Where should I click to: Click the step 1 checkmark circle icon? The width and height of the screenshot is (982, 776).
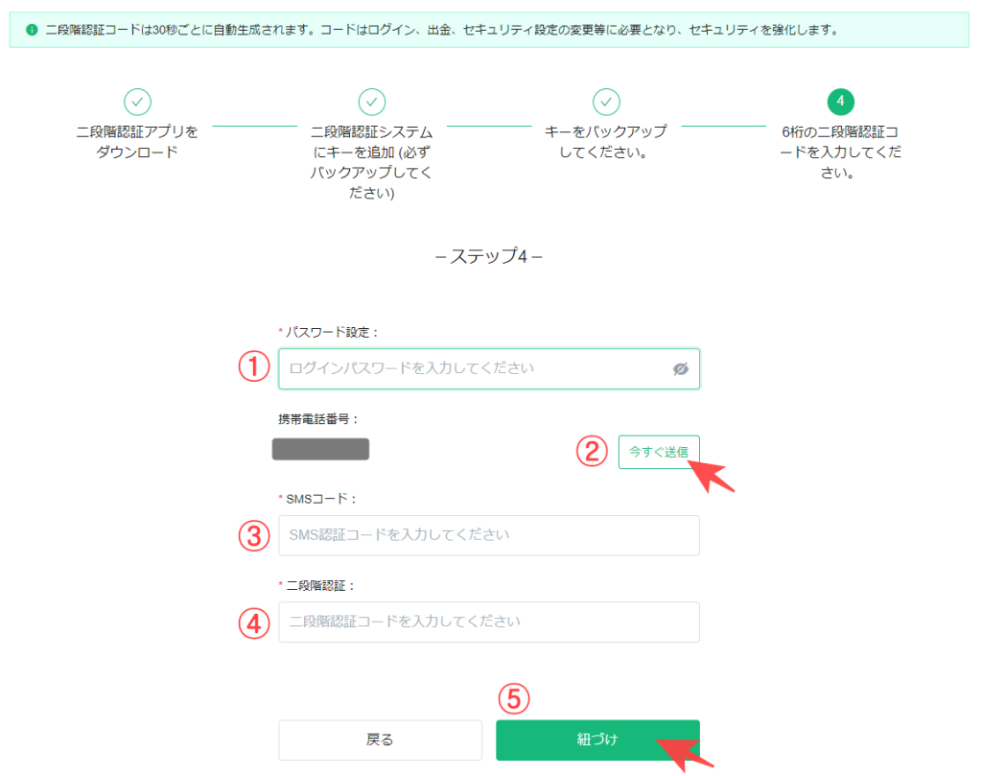point(137,102)
